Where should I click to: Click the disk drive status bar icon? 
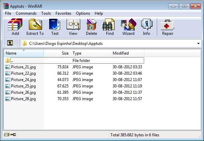[x=6, y=135]
